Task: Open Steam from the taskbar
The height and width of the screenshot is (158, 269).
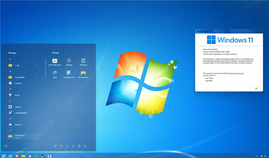Action: [x=43, y=156]
